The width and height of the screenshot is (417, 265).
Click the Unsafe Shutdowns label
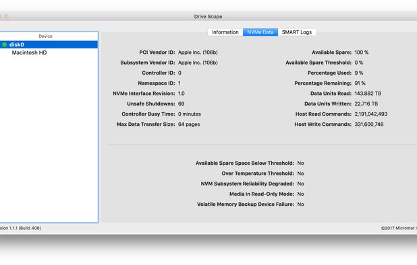click(151, 104)
